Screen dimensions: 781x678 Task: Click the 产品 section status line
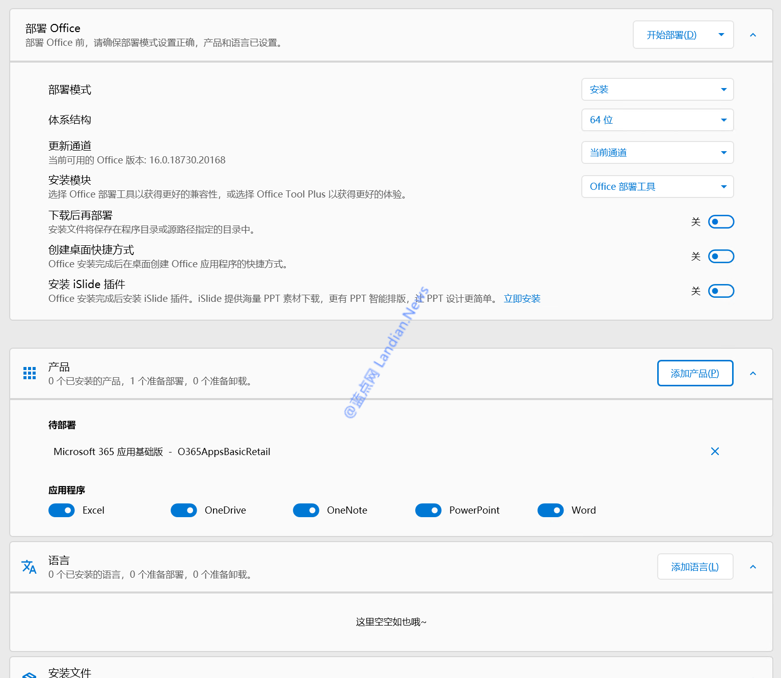pos(152,381)
